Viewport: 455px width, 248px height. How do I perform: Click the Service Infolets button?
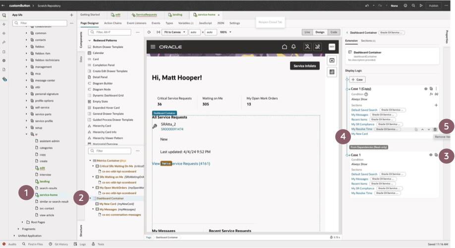click(305, 66)
